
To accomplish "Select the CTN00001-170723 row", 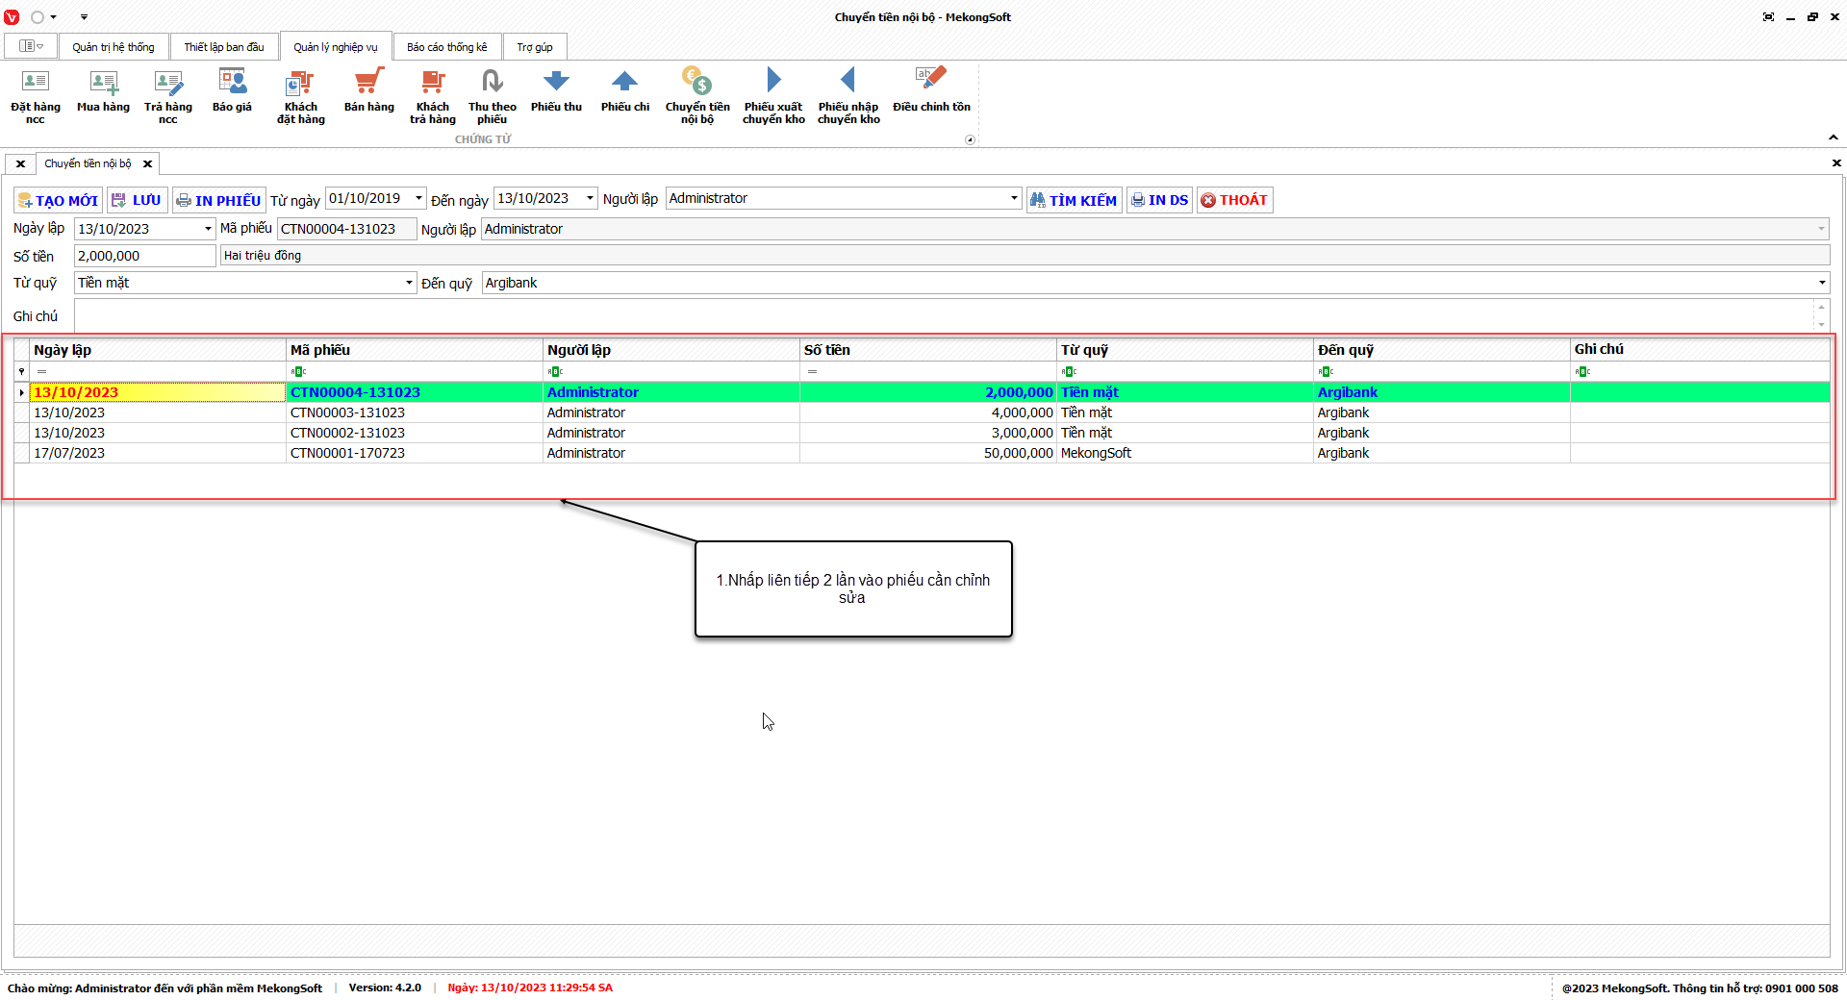I will coord(347,453).
